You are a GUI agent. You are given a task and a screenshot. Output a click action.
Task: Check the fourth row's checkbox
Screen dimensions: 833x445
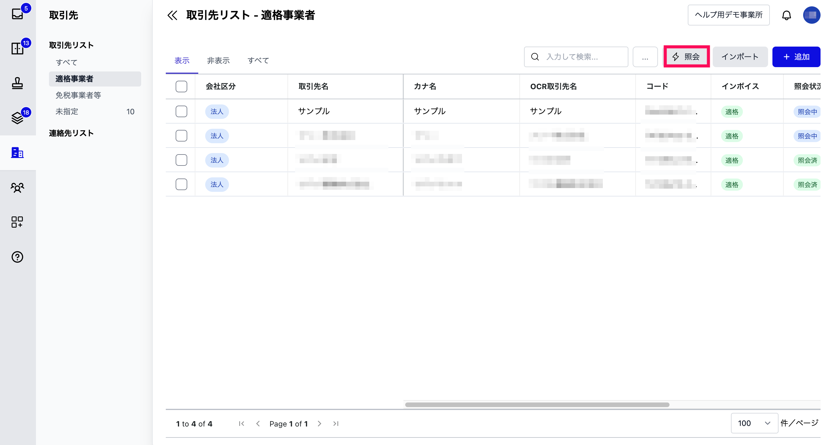tap(181, 184)
